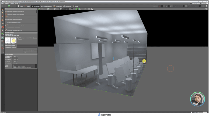Click the eraser-like icon near the bell

[203, 6]
